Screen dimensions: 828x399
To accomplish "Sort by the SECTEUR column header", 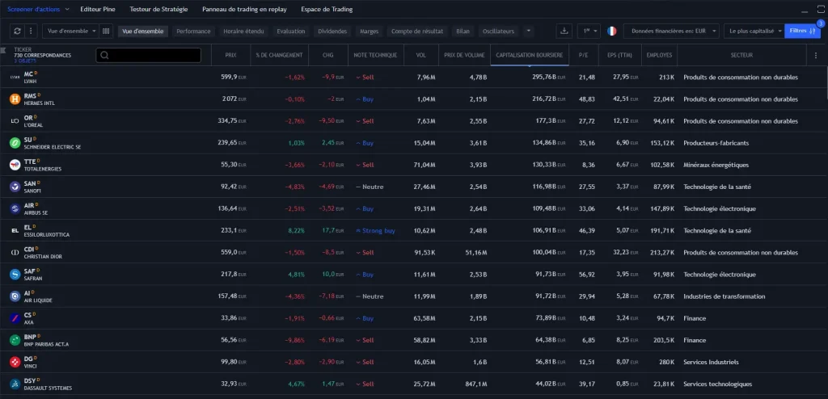I will click(x=742, y=55).
